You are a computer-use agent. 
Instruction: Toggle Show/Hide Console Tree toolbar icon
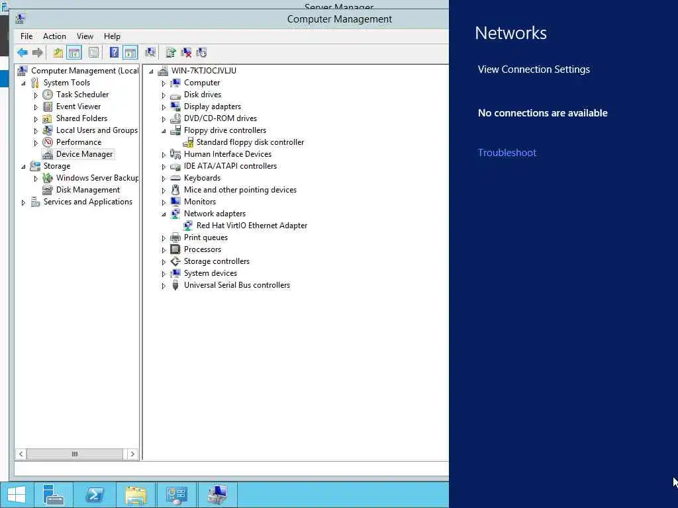(x=74, y=53)
